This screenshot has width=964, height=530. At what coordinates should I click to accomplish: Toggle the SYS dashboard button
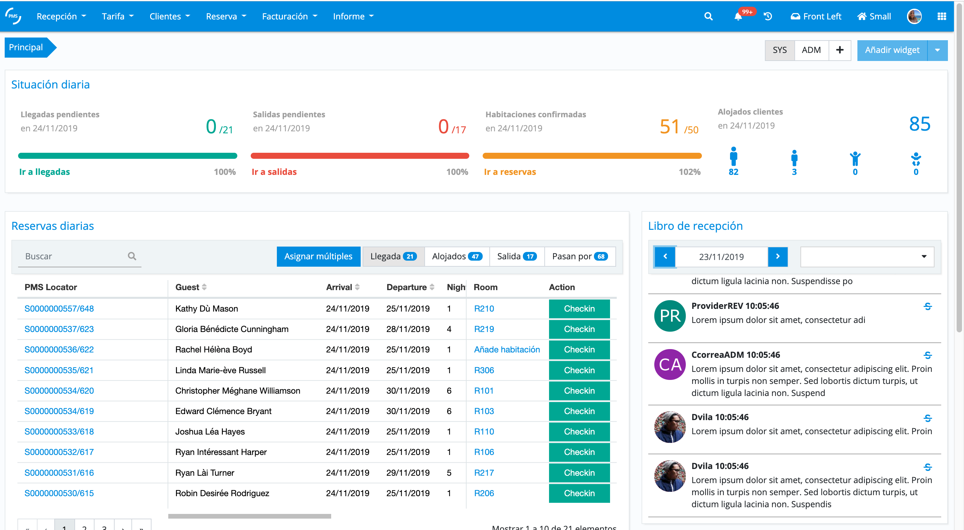(x=780, y=50)
